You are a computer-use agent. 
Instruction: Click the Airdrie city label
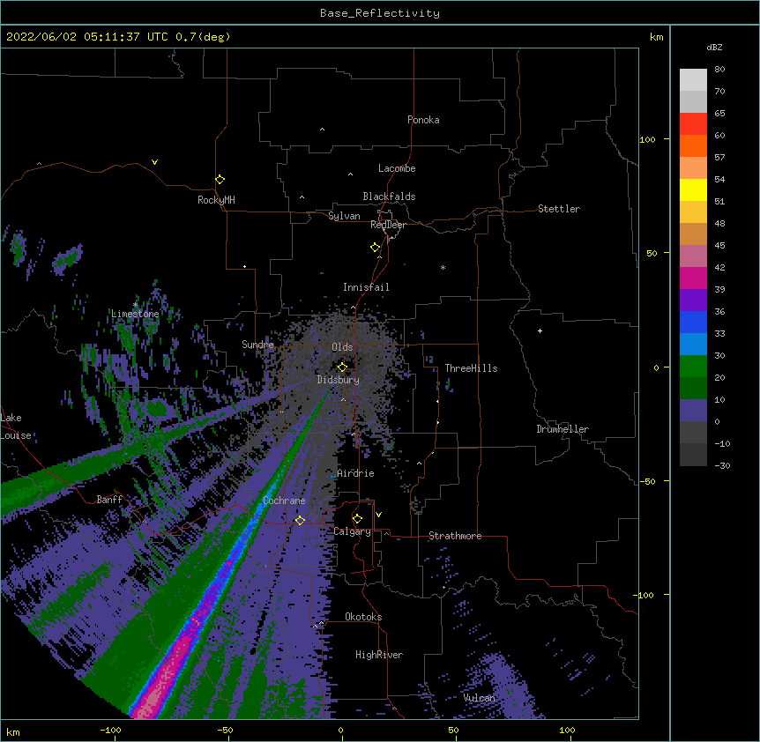point(355,473)
